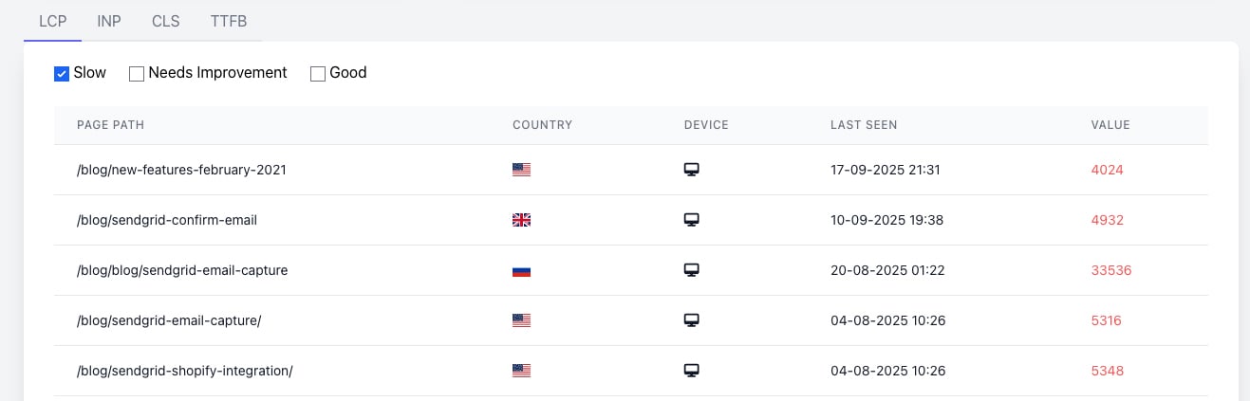The width and height of the screenshot is (1250, 401).
Task: Switch to the INP tab
Action: (x=109, y=21)
